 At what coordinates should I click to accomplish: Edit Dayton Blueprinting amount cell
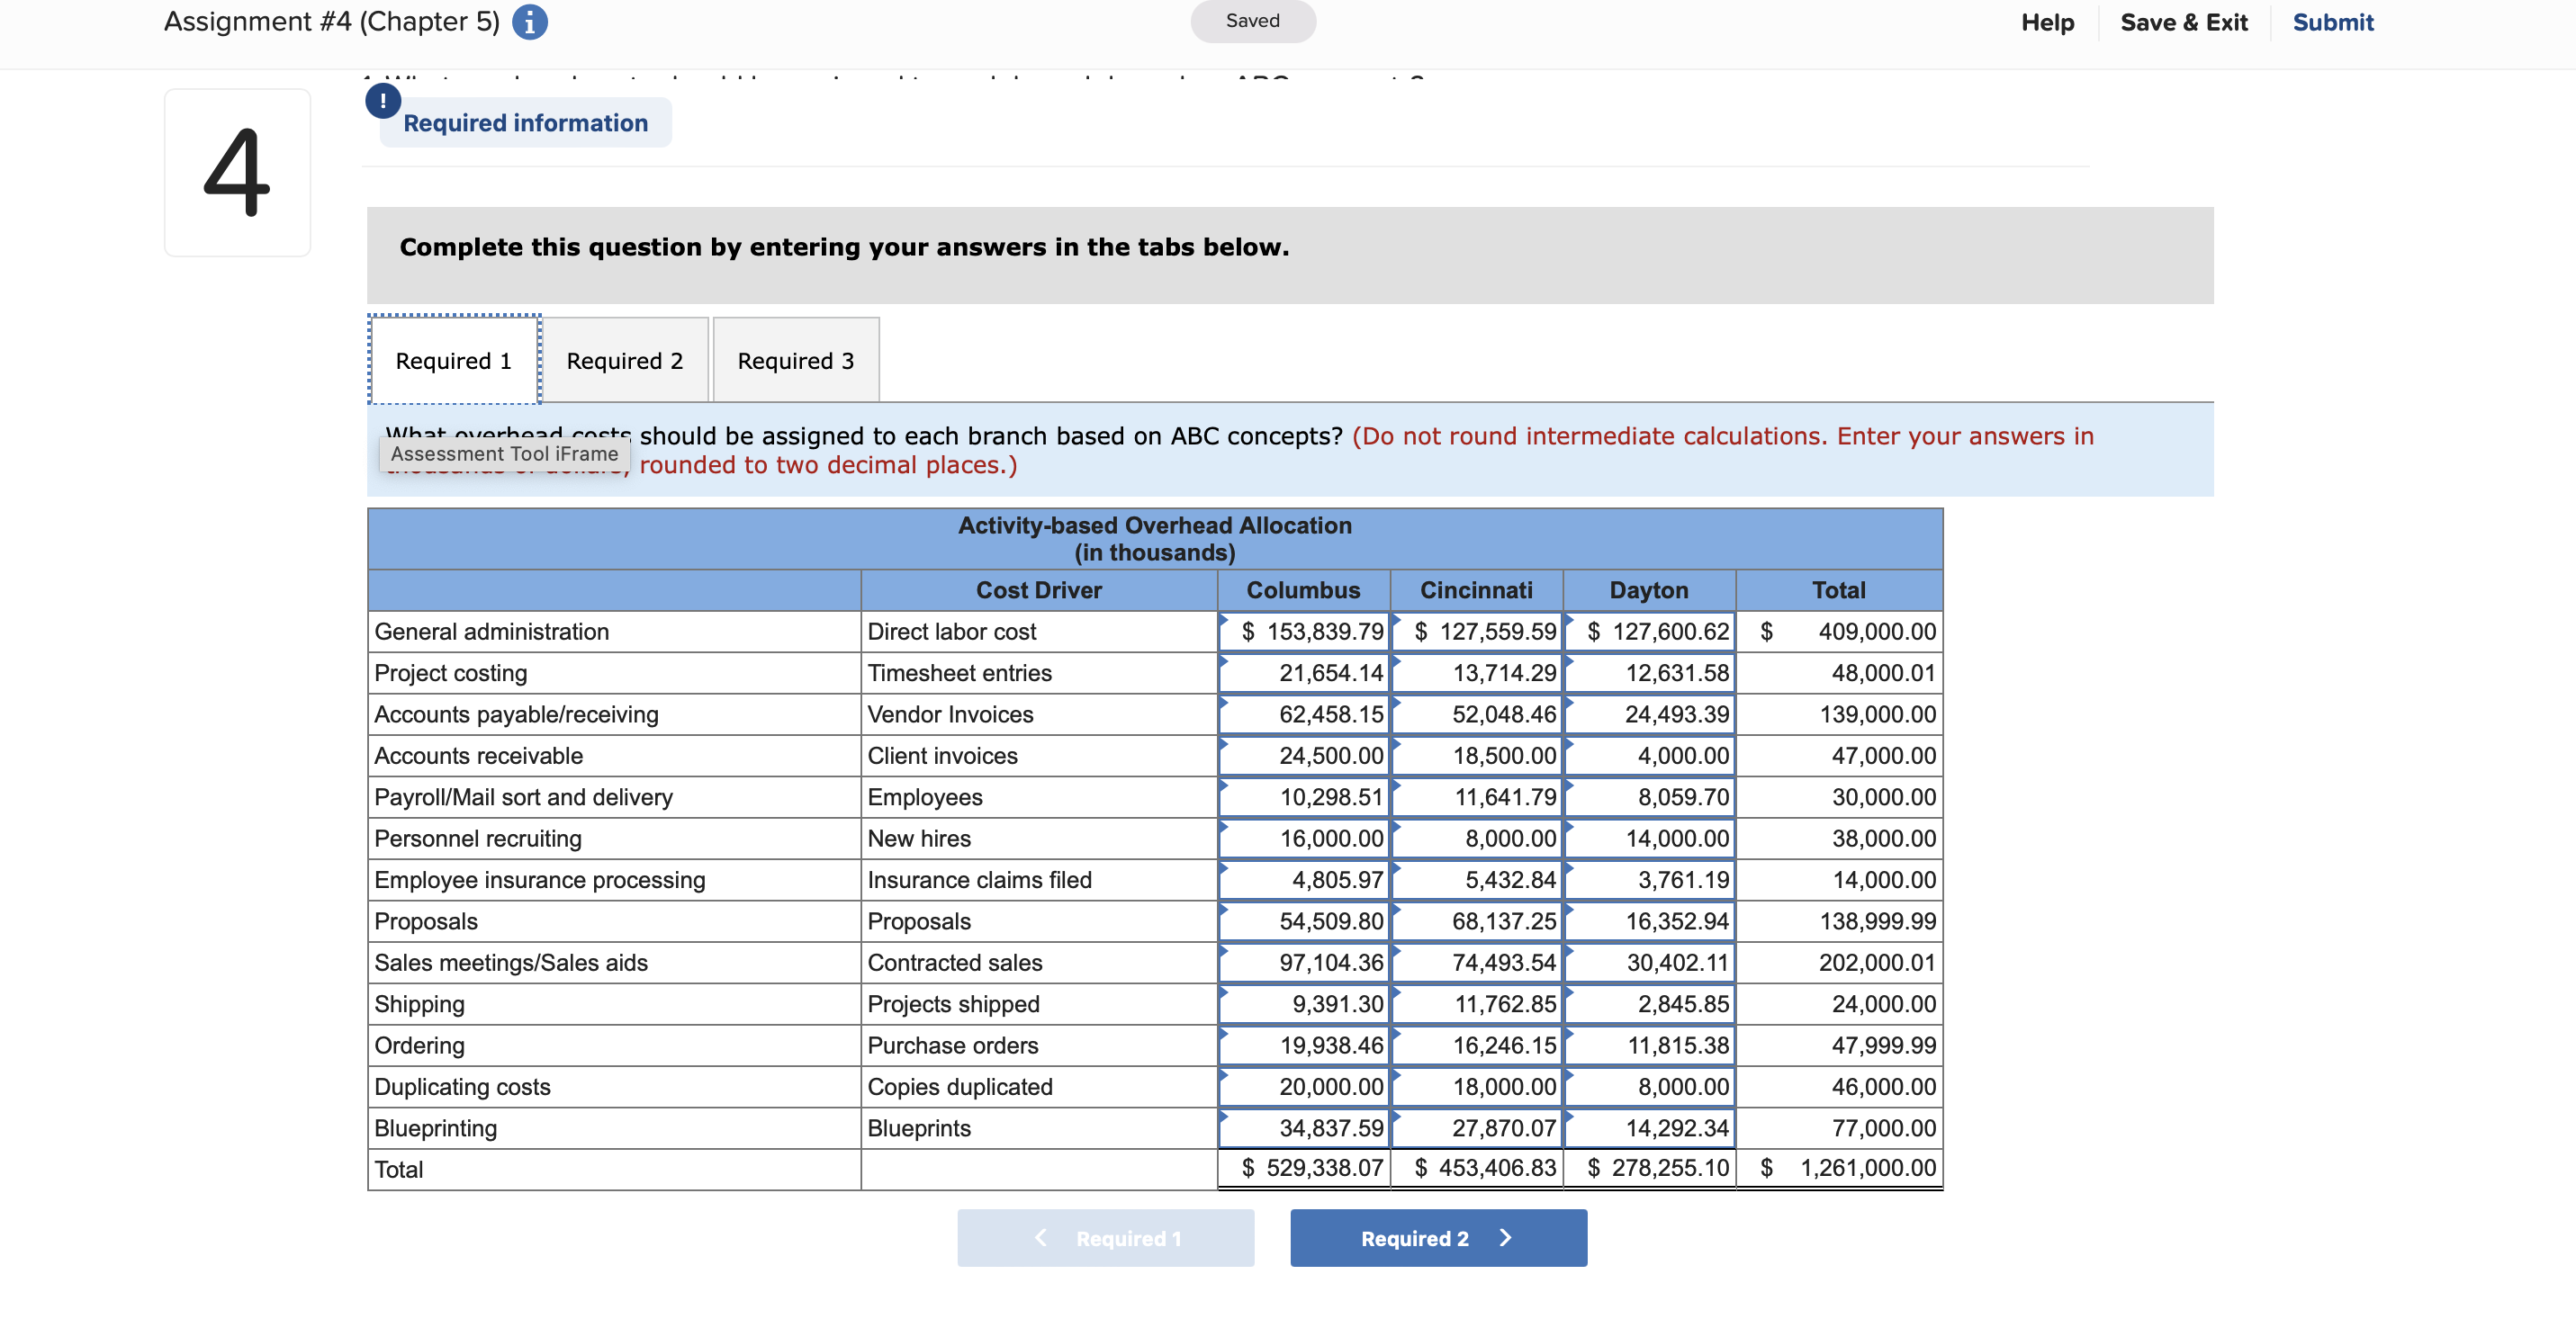pos(1650,1128)
